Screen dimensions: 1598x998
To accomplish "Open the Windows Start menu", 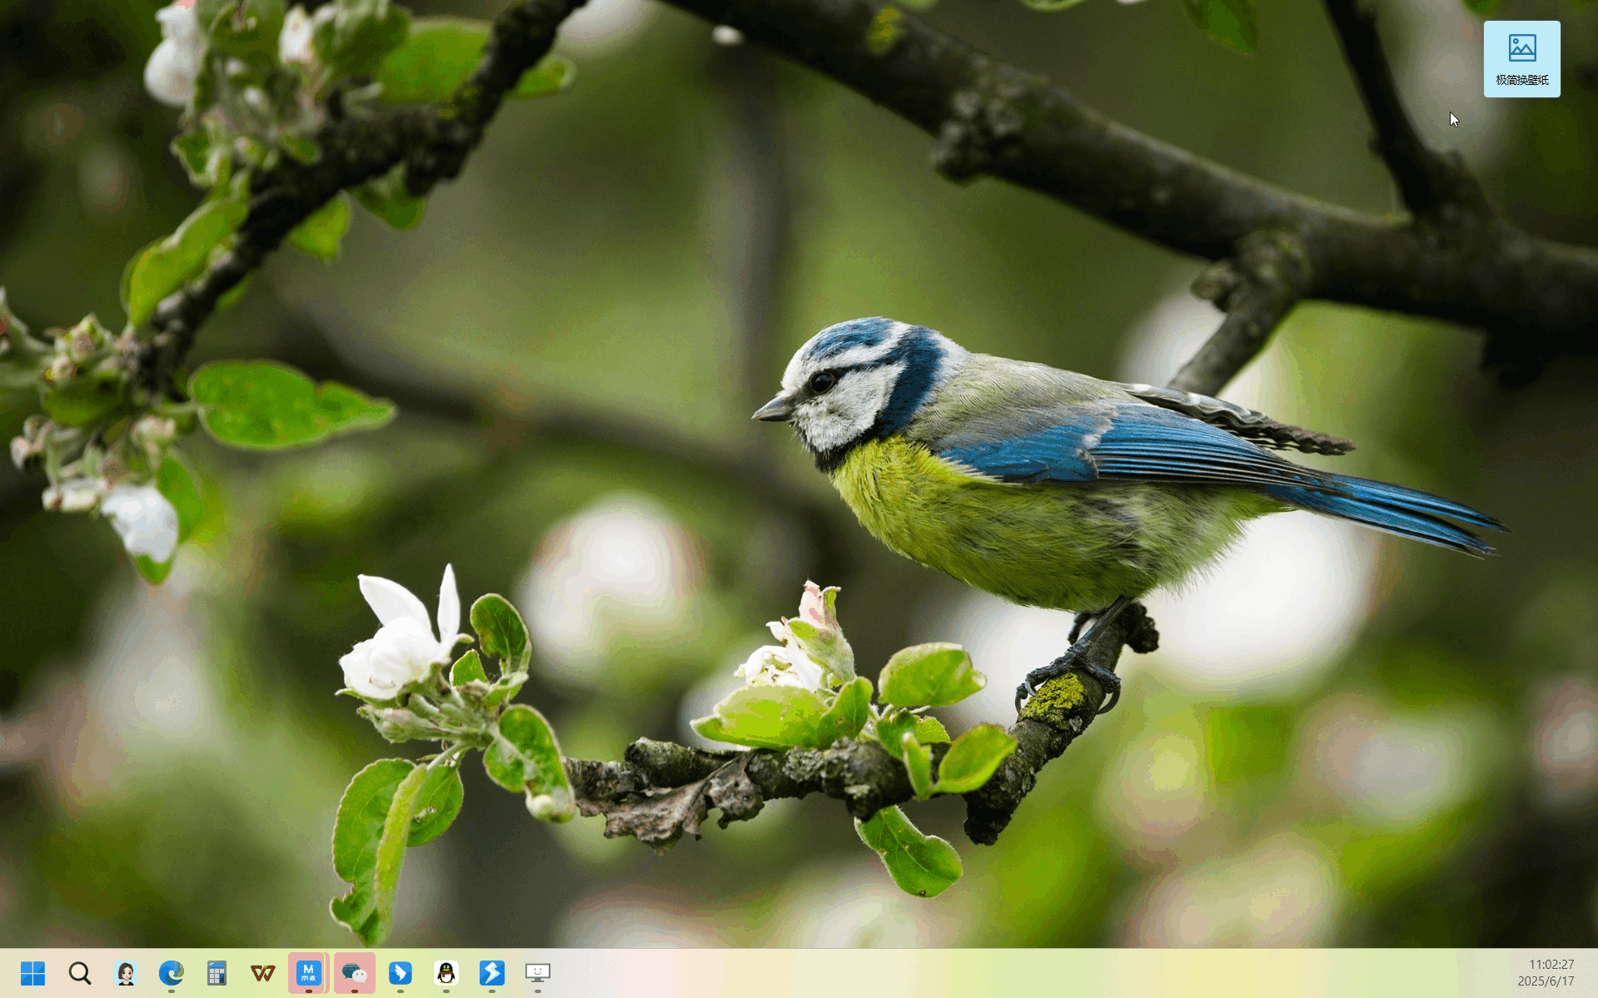I will [33, 972].
